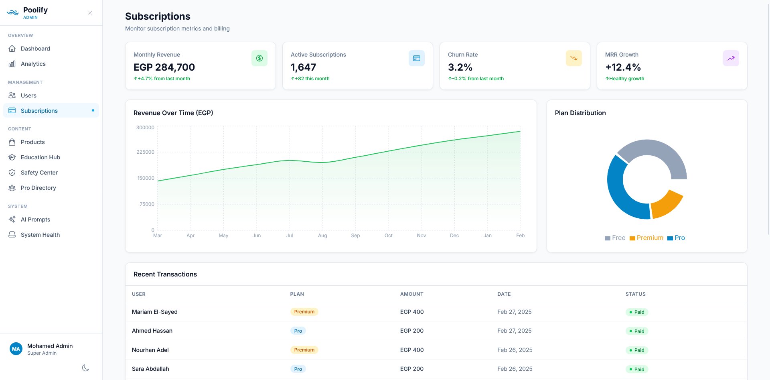This screenshot has height=380, width=770.
Task: Navigate to Products
Action: click(51, 142)
